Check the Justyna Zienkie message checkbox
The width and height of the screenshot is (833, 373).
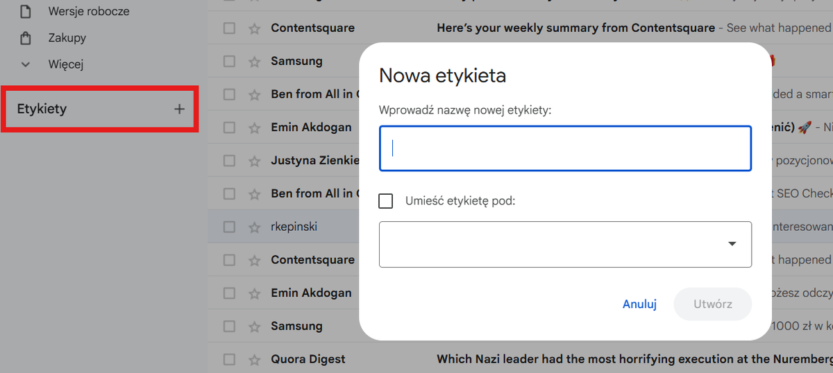(x=229, y=161)
